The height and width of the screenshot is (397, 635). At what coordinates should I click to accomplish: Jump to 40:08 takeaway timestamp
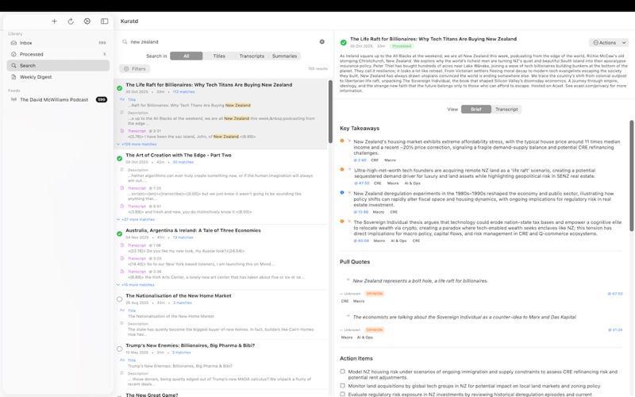(x=361, y=241)
